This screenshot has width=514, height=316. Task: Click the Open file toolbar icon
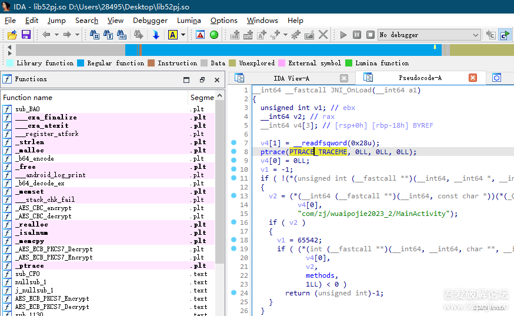click(12, 35)
